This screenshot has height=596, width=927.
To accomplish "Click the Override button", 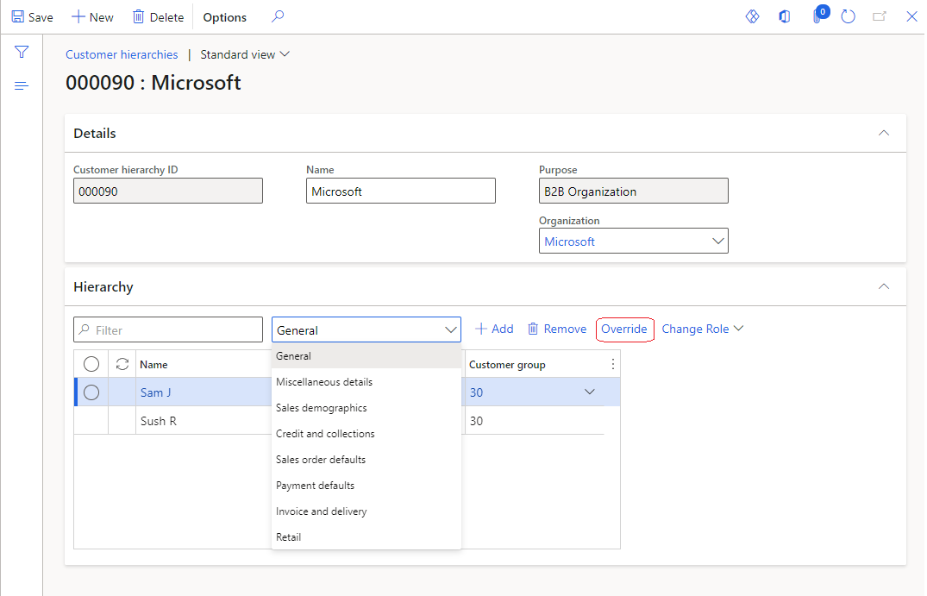I will tap(624, 329).
